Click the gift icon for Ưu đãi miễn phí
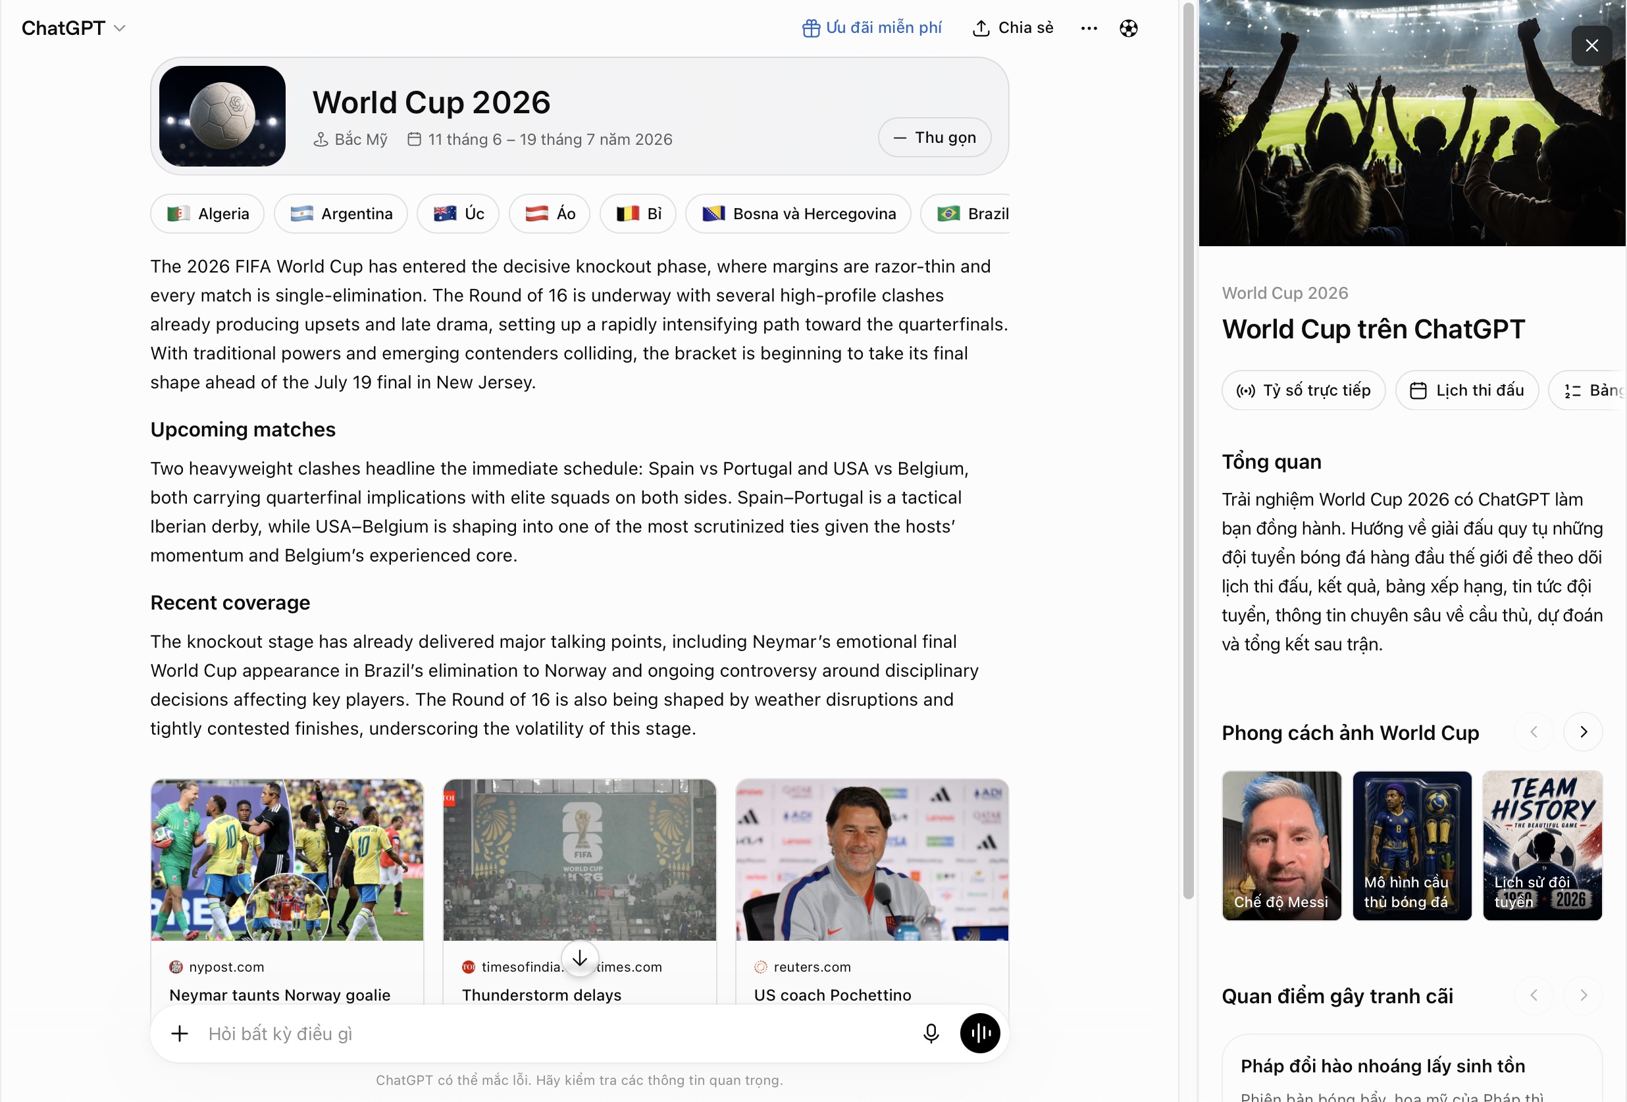Screen dimensions: 1627x1102 [x=811, y=28]
